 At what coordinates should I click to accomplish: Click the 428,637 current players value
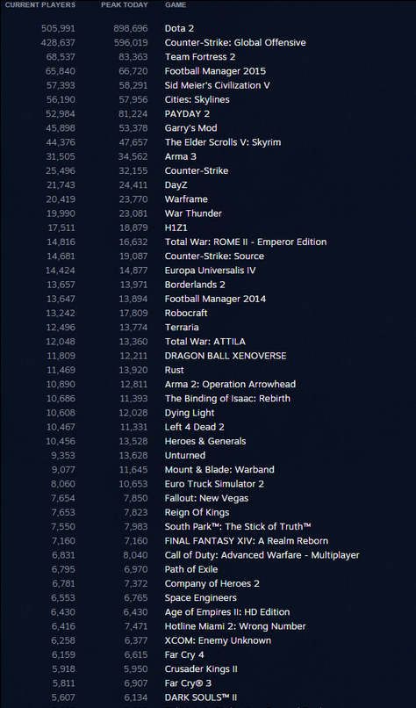pyautogui.click(x=58, y=42)
